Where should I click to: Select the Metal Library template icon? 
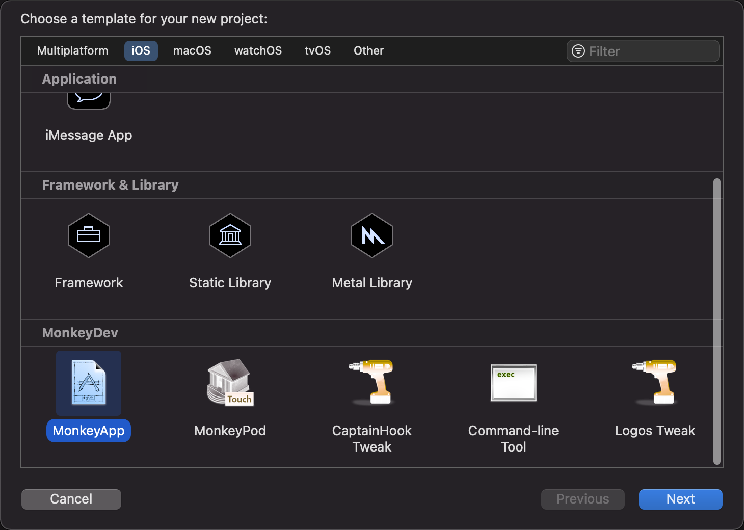pos(372,235)
